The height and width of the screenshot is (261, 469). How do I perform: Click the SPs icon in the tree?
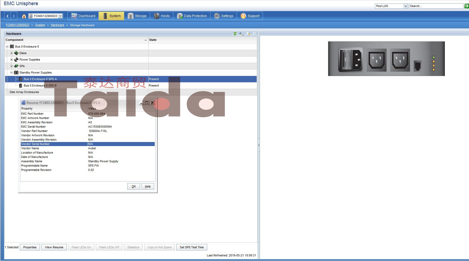click(x=16, y=66)
